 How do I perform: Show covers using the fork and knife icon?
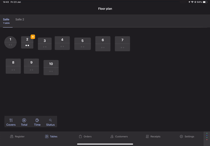click(11, 122)
